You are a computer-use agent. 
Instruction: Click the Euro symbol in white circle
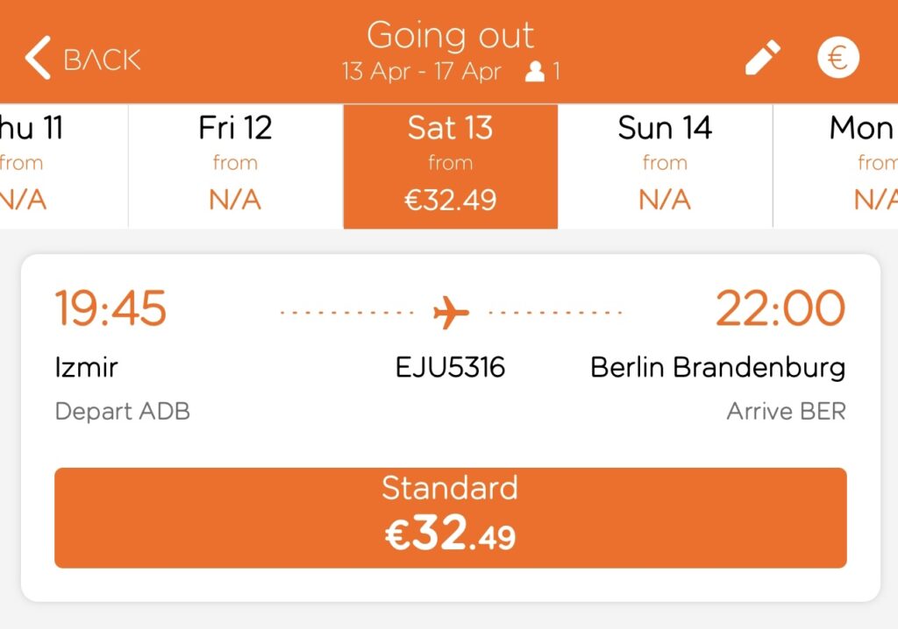(837, 56)
